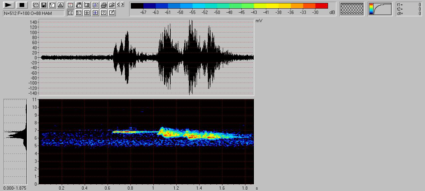
Task: Click the crosshatch pattern button
Action: [352, 9]
